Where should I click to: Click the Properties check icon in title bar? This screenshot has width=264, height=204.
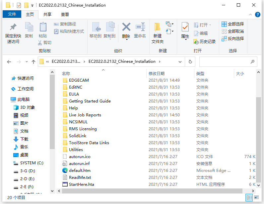click(19, 5)
